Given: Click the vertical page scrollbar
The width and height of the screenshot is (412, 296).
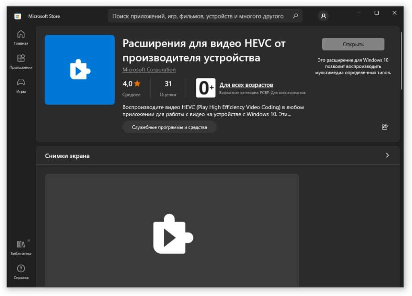Looking at the screenshot, I should coord(402,61).
